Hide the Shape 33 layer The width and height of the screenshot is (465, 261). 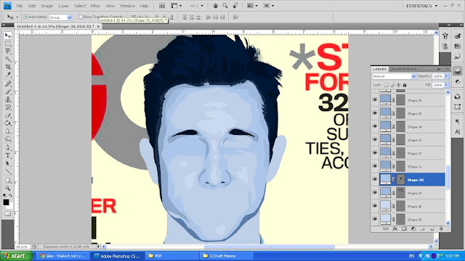point(375,140)
